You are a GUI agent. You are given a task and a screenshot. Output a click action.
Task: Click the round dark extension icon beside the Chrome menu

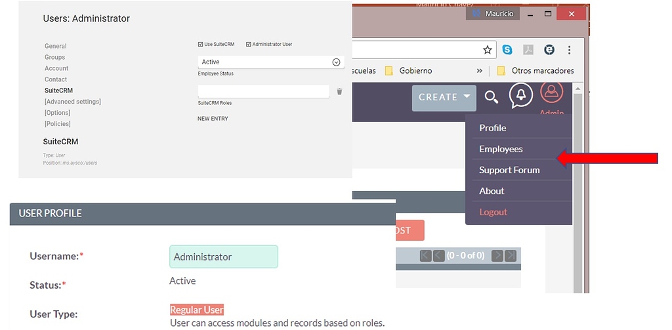(549, 50)
